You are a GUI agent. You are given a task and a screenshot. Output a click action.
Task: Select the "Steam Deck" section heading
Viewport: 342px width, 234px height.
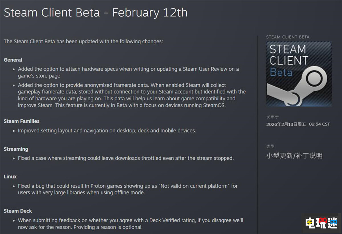tap(18, 211)
